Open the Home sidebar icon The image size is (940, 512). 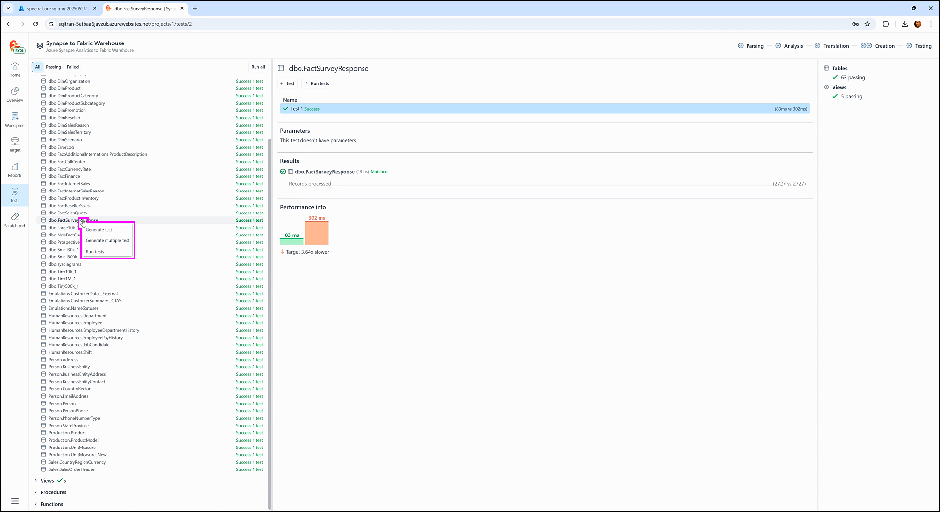point(15,69)
